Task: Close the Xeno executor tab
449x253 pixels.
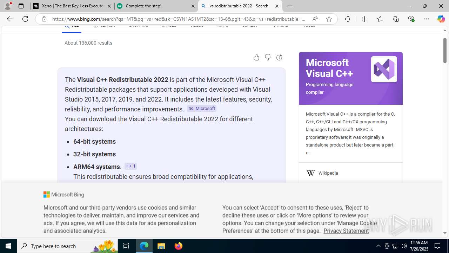Action: [109, 6]
